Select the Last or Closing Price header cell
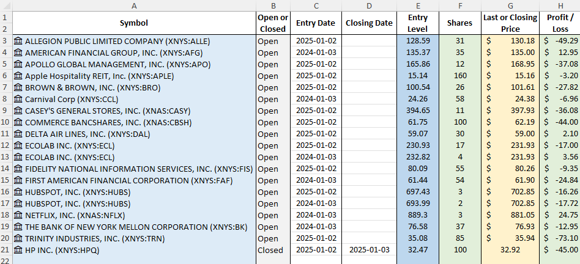 tap(510, 23)
